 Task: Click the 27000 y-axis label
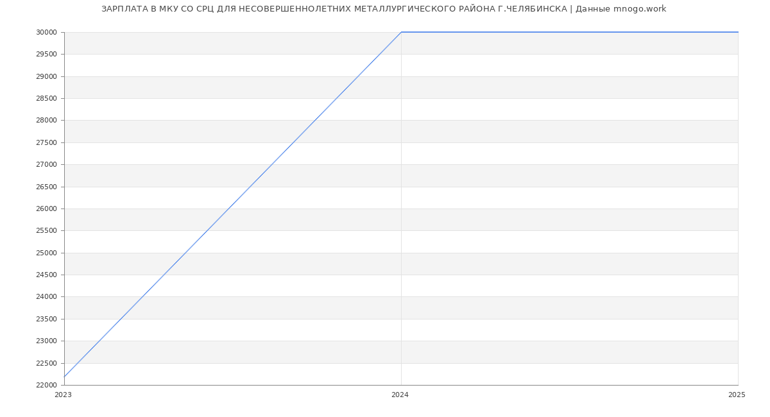click(46, 165)
